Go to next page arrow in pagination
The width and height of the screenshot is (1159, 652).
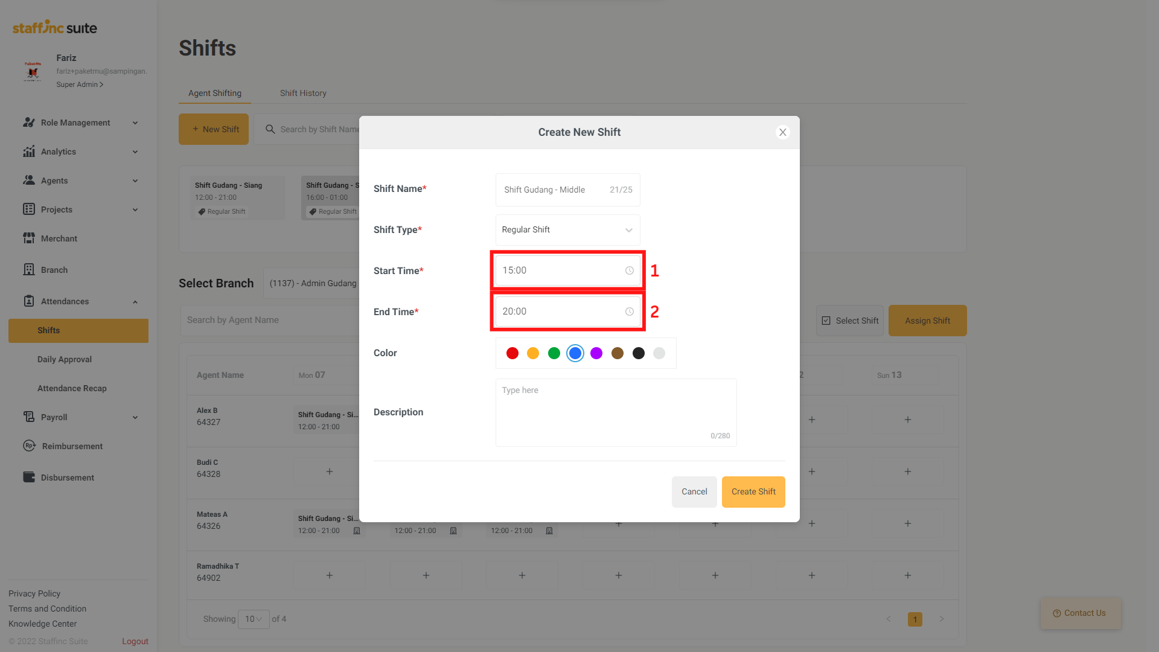(942, 619)
